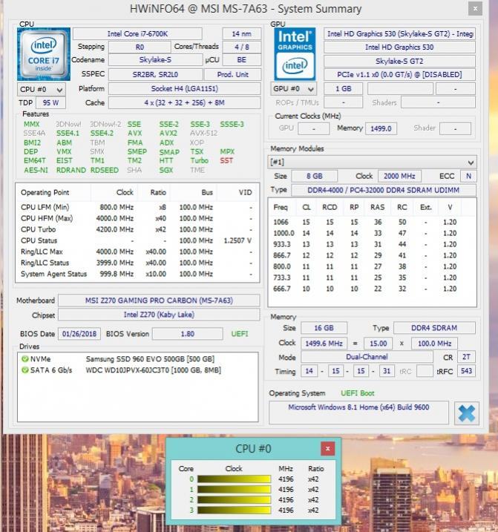Screen dimensions: 498x532
Task: Click the Intel HD Graphics 530 name field
Action: pos(399,47)
